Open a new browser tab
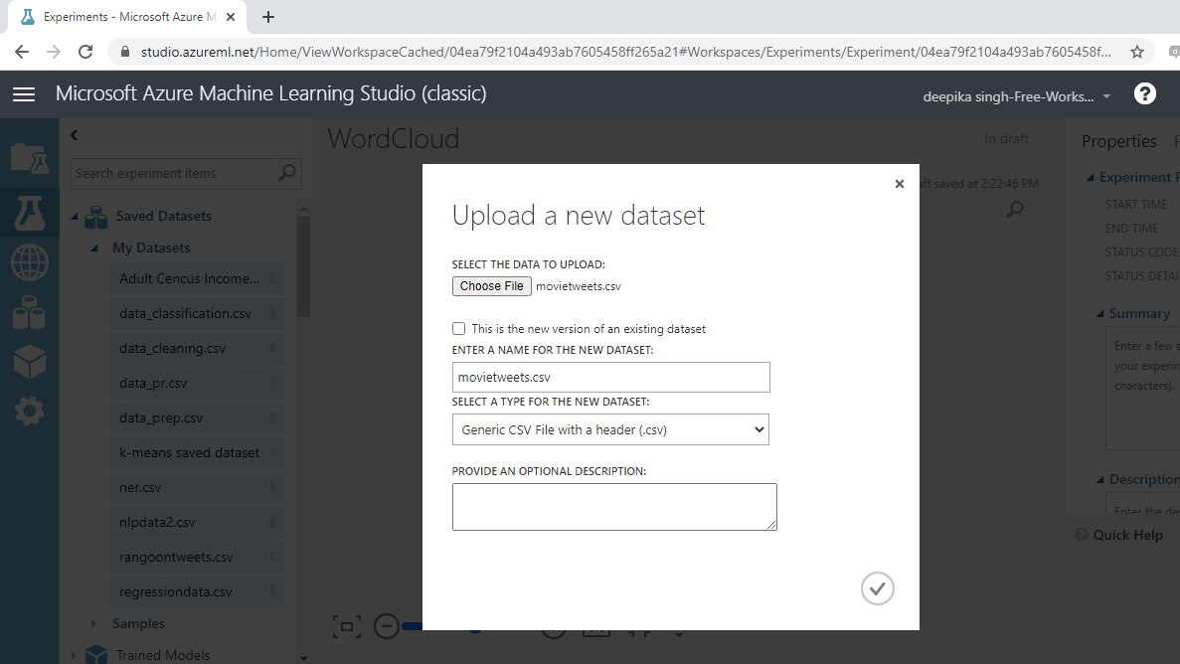 coord(268,17)
